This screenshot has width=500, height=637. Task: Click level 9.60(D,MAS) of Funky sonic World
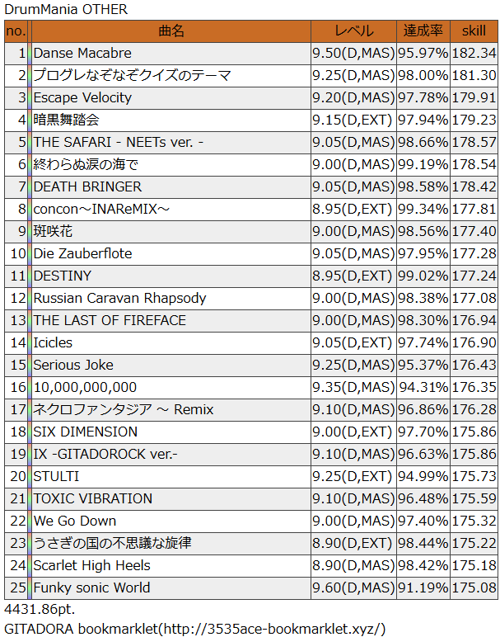[353, 587]
